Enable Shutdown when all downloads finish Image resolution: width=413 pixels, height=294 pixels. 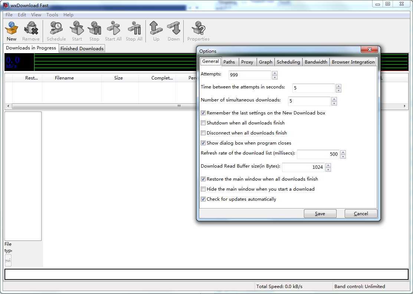tap(203, 123)
